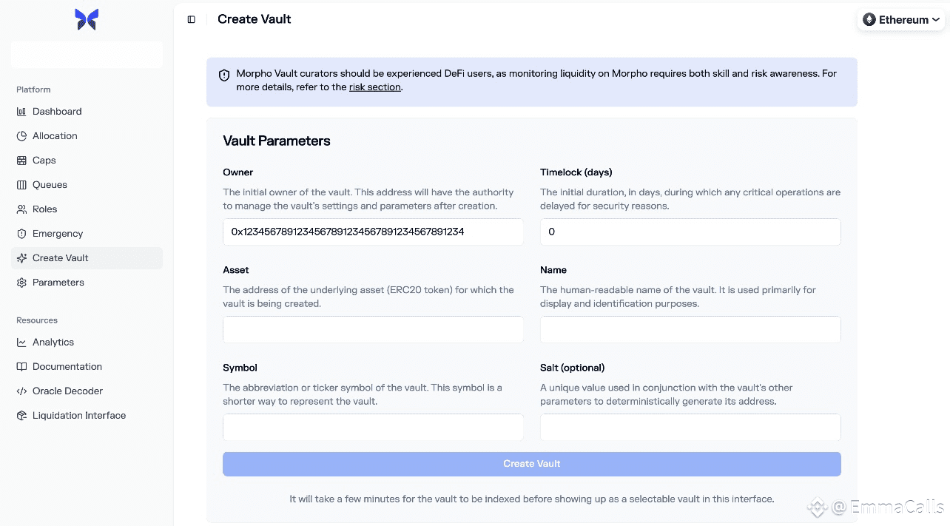Image resolution: width=950 pixels, height=526 pixels.
Task: Open Analytics from Resources
Action: click(x=53, y=343)
